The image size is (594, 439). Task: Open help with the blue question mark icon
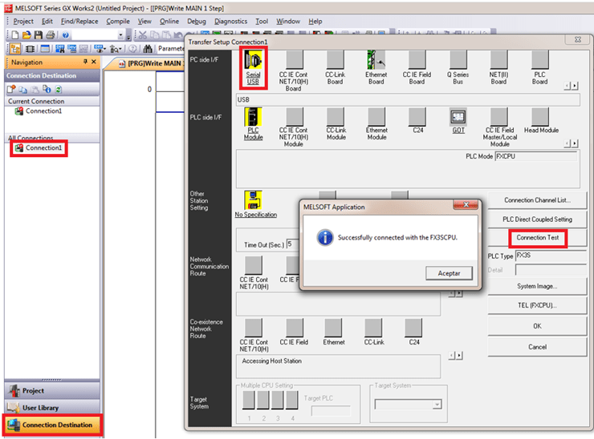66,35
